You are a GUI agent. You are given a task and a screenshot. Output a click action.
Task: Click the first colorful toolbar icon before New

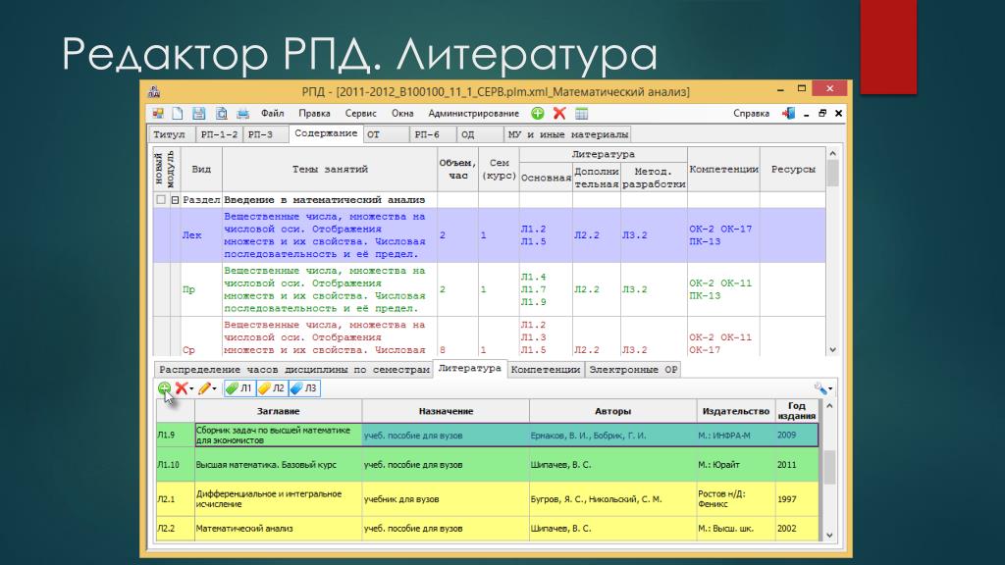coord(158,114)
